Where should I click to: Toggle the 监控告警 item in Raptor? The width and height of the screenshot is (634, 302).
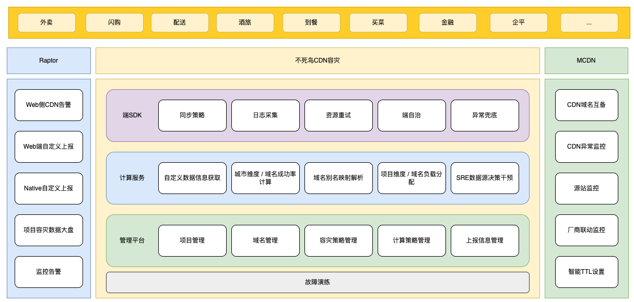(49, 272)
